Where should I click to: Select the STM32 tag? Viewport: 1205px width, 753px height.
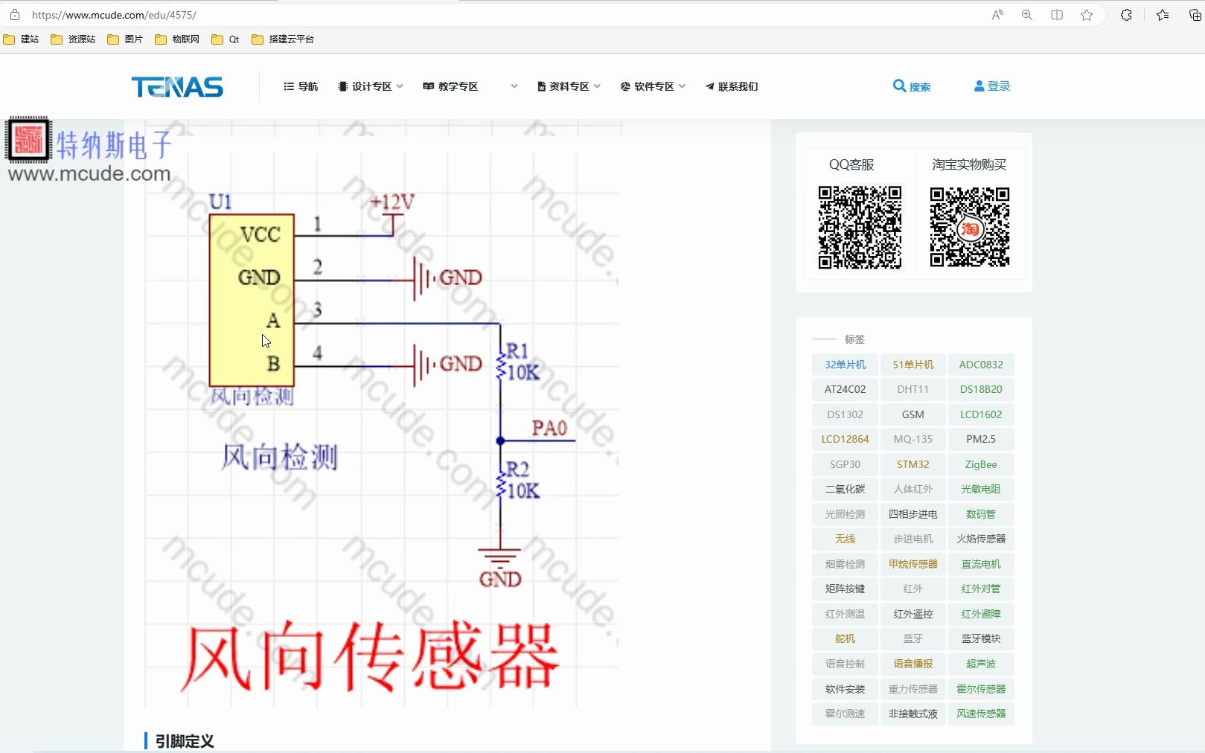pyautogui.click(x=913, y=464)
